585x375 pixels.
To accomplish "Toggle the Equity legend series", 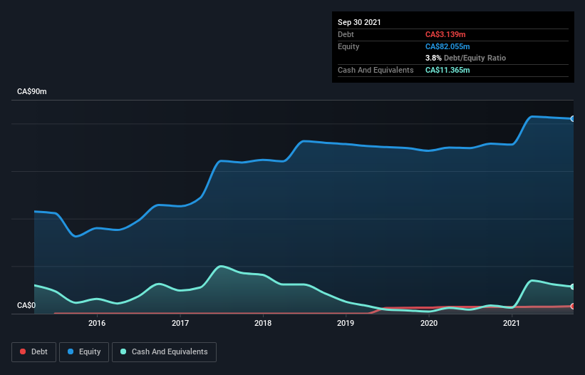I will 83,351.
